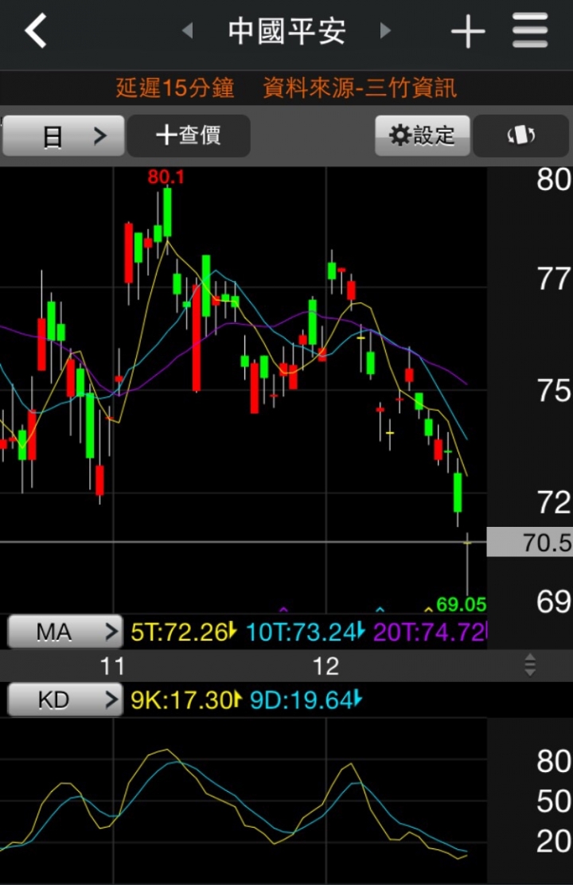
Task: Click month 12 on the date axis
Action: [x=325, y=666]
